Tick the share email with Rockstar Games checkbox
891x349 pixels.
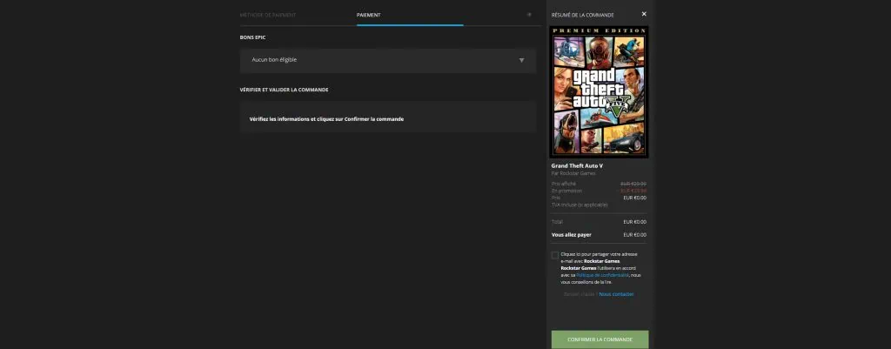pyautogui.click(x=555, y=255)
